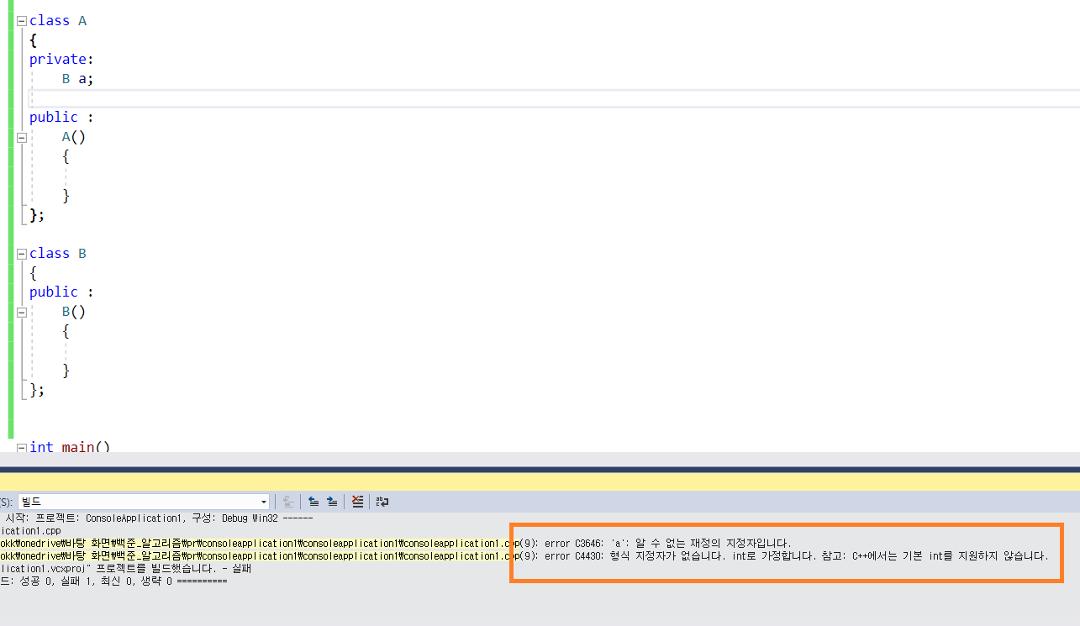Collapse the int main() function
The image size is (1080, 626).
coord(22,447)
